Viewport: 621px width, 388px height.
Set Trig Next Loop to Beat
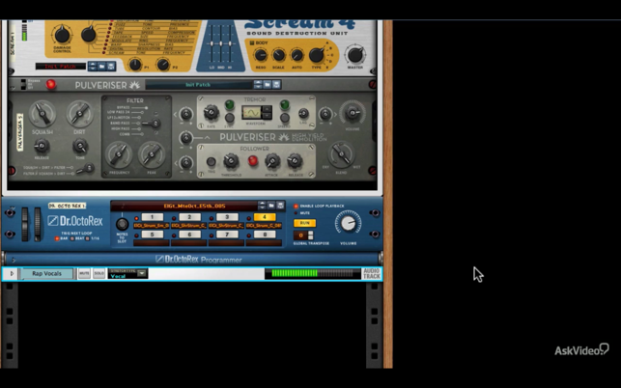click(x=72, y=238)
